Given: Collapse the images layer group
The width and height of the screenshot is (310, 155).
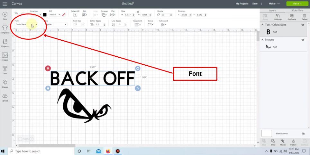Looking at the screenshot, I should click(x=262, y=40).
